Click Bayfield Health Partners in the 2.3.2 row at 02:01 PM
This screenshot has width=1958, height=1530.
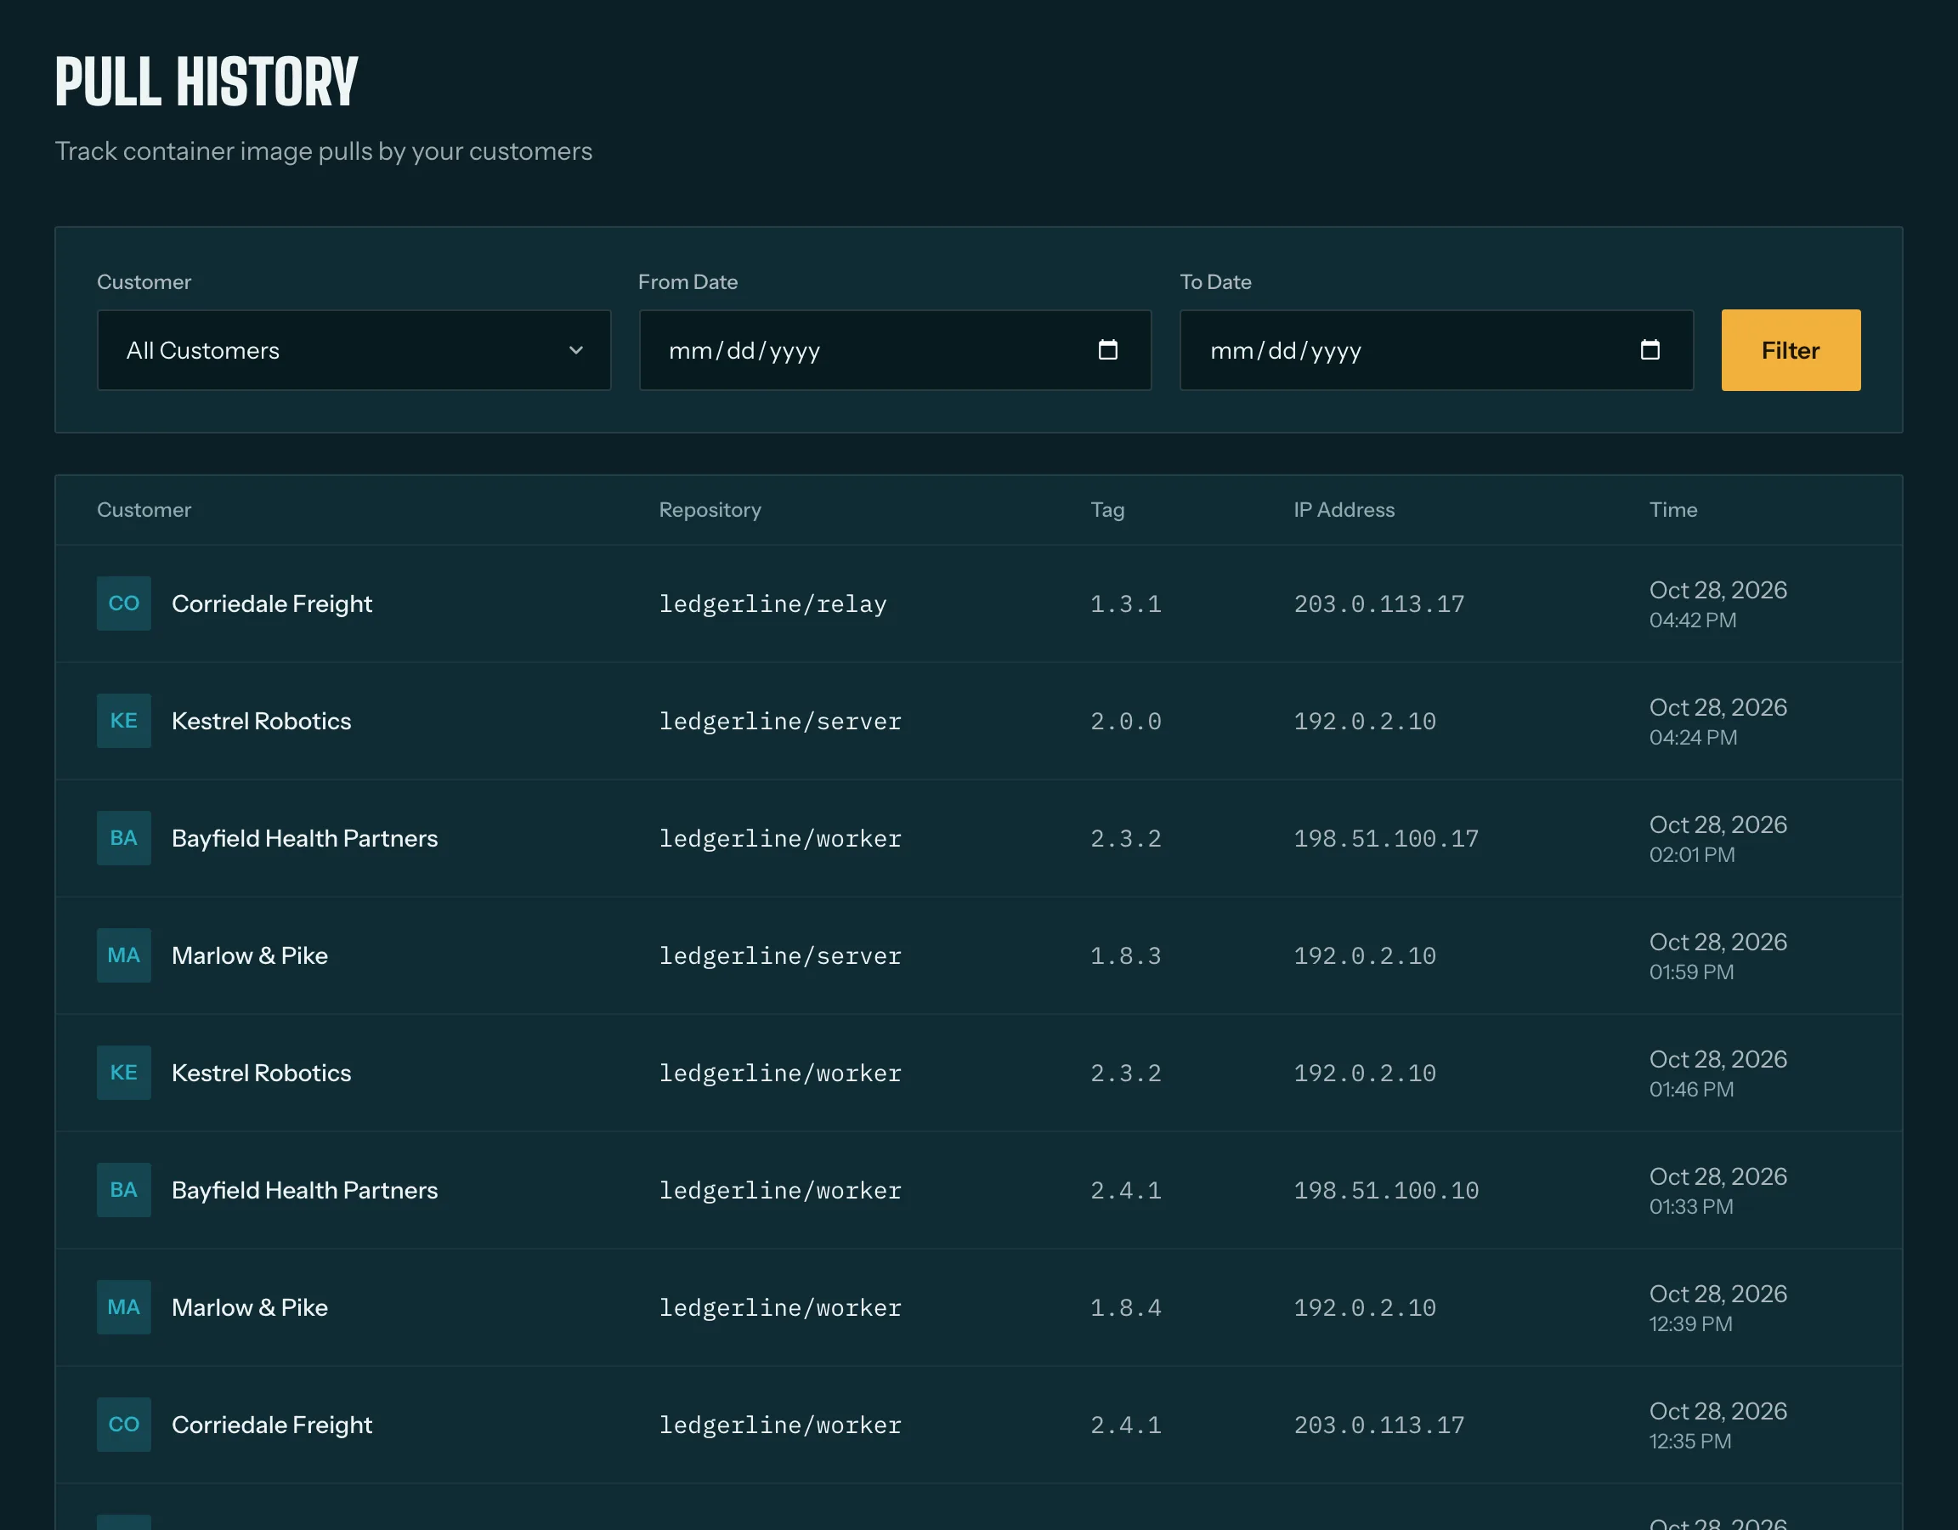coord(305,839)
